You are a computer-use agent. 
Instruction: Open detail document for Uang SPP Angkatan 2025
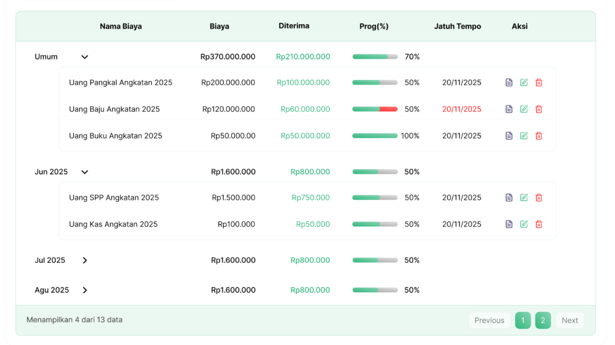click(509, 197)
